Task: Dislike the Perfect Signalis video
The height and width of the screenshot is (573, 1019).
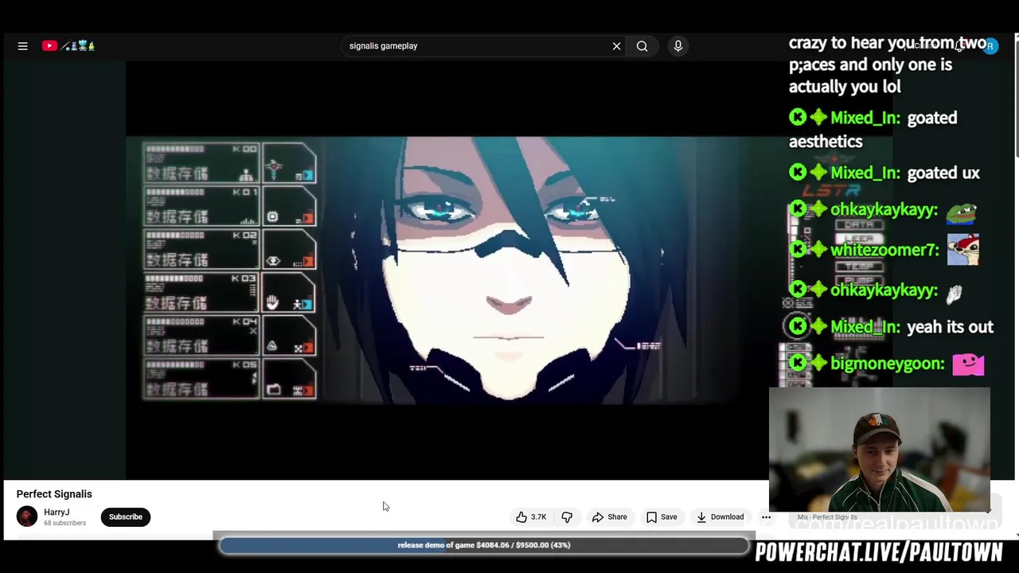Action: (x=567, y=517)
